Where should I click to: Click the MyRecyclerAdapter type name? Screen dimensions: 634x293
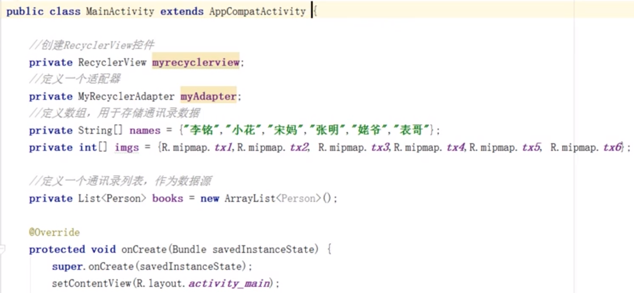(126, 96)
